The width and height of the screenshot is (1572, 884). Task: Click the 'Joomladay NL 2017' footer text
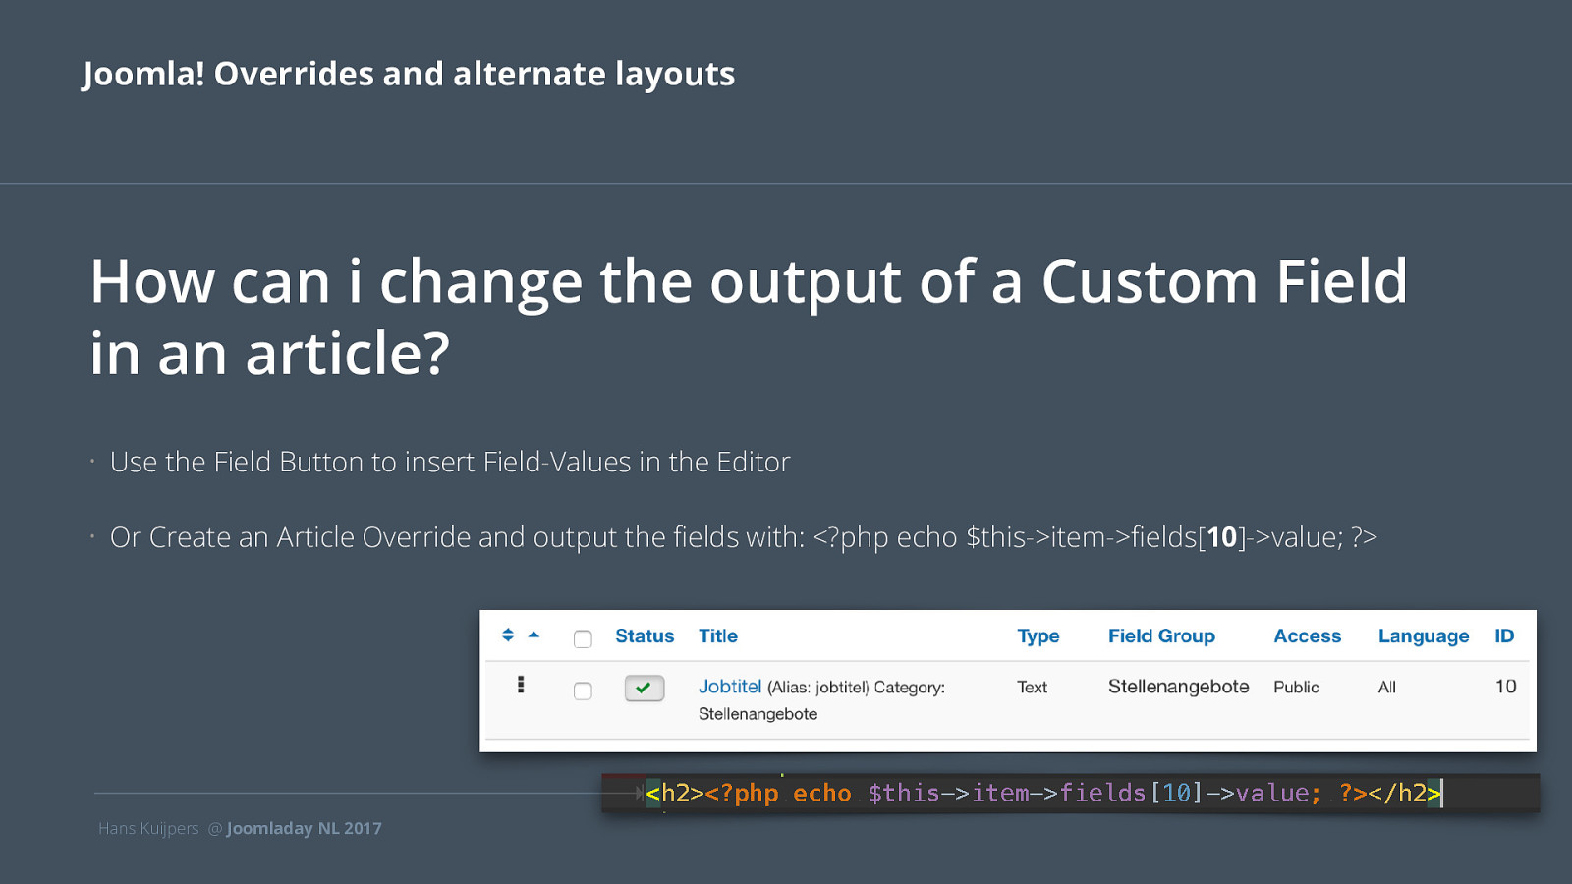point(305,828)
